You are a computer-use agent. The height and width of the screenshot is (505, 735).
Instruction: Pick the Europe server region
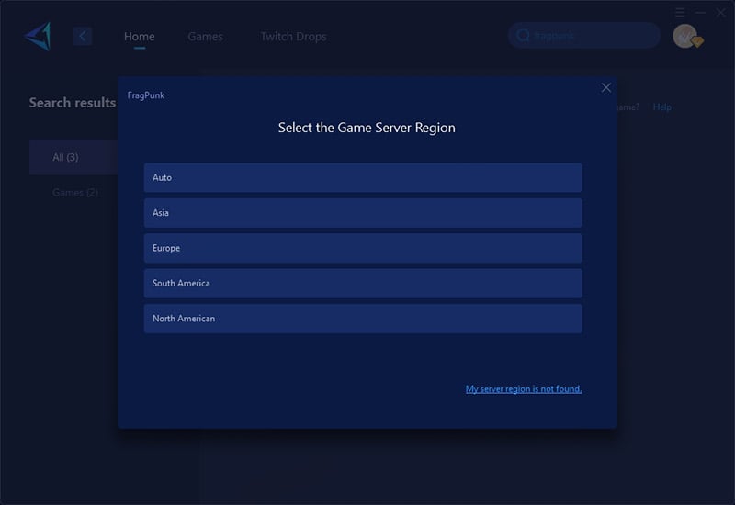click(x=363, y=248)
